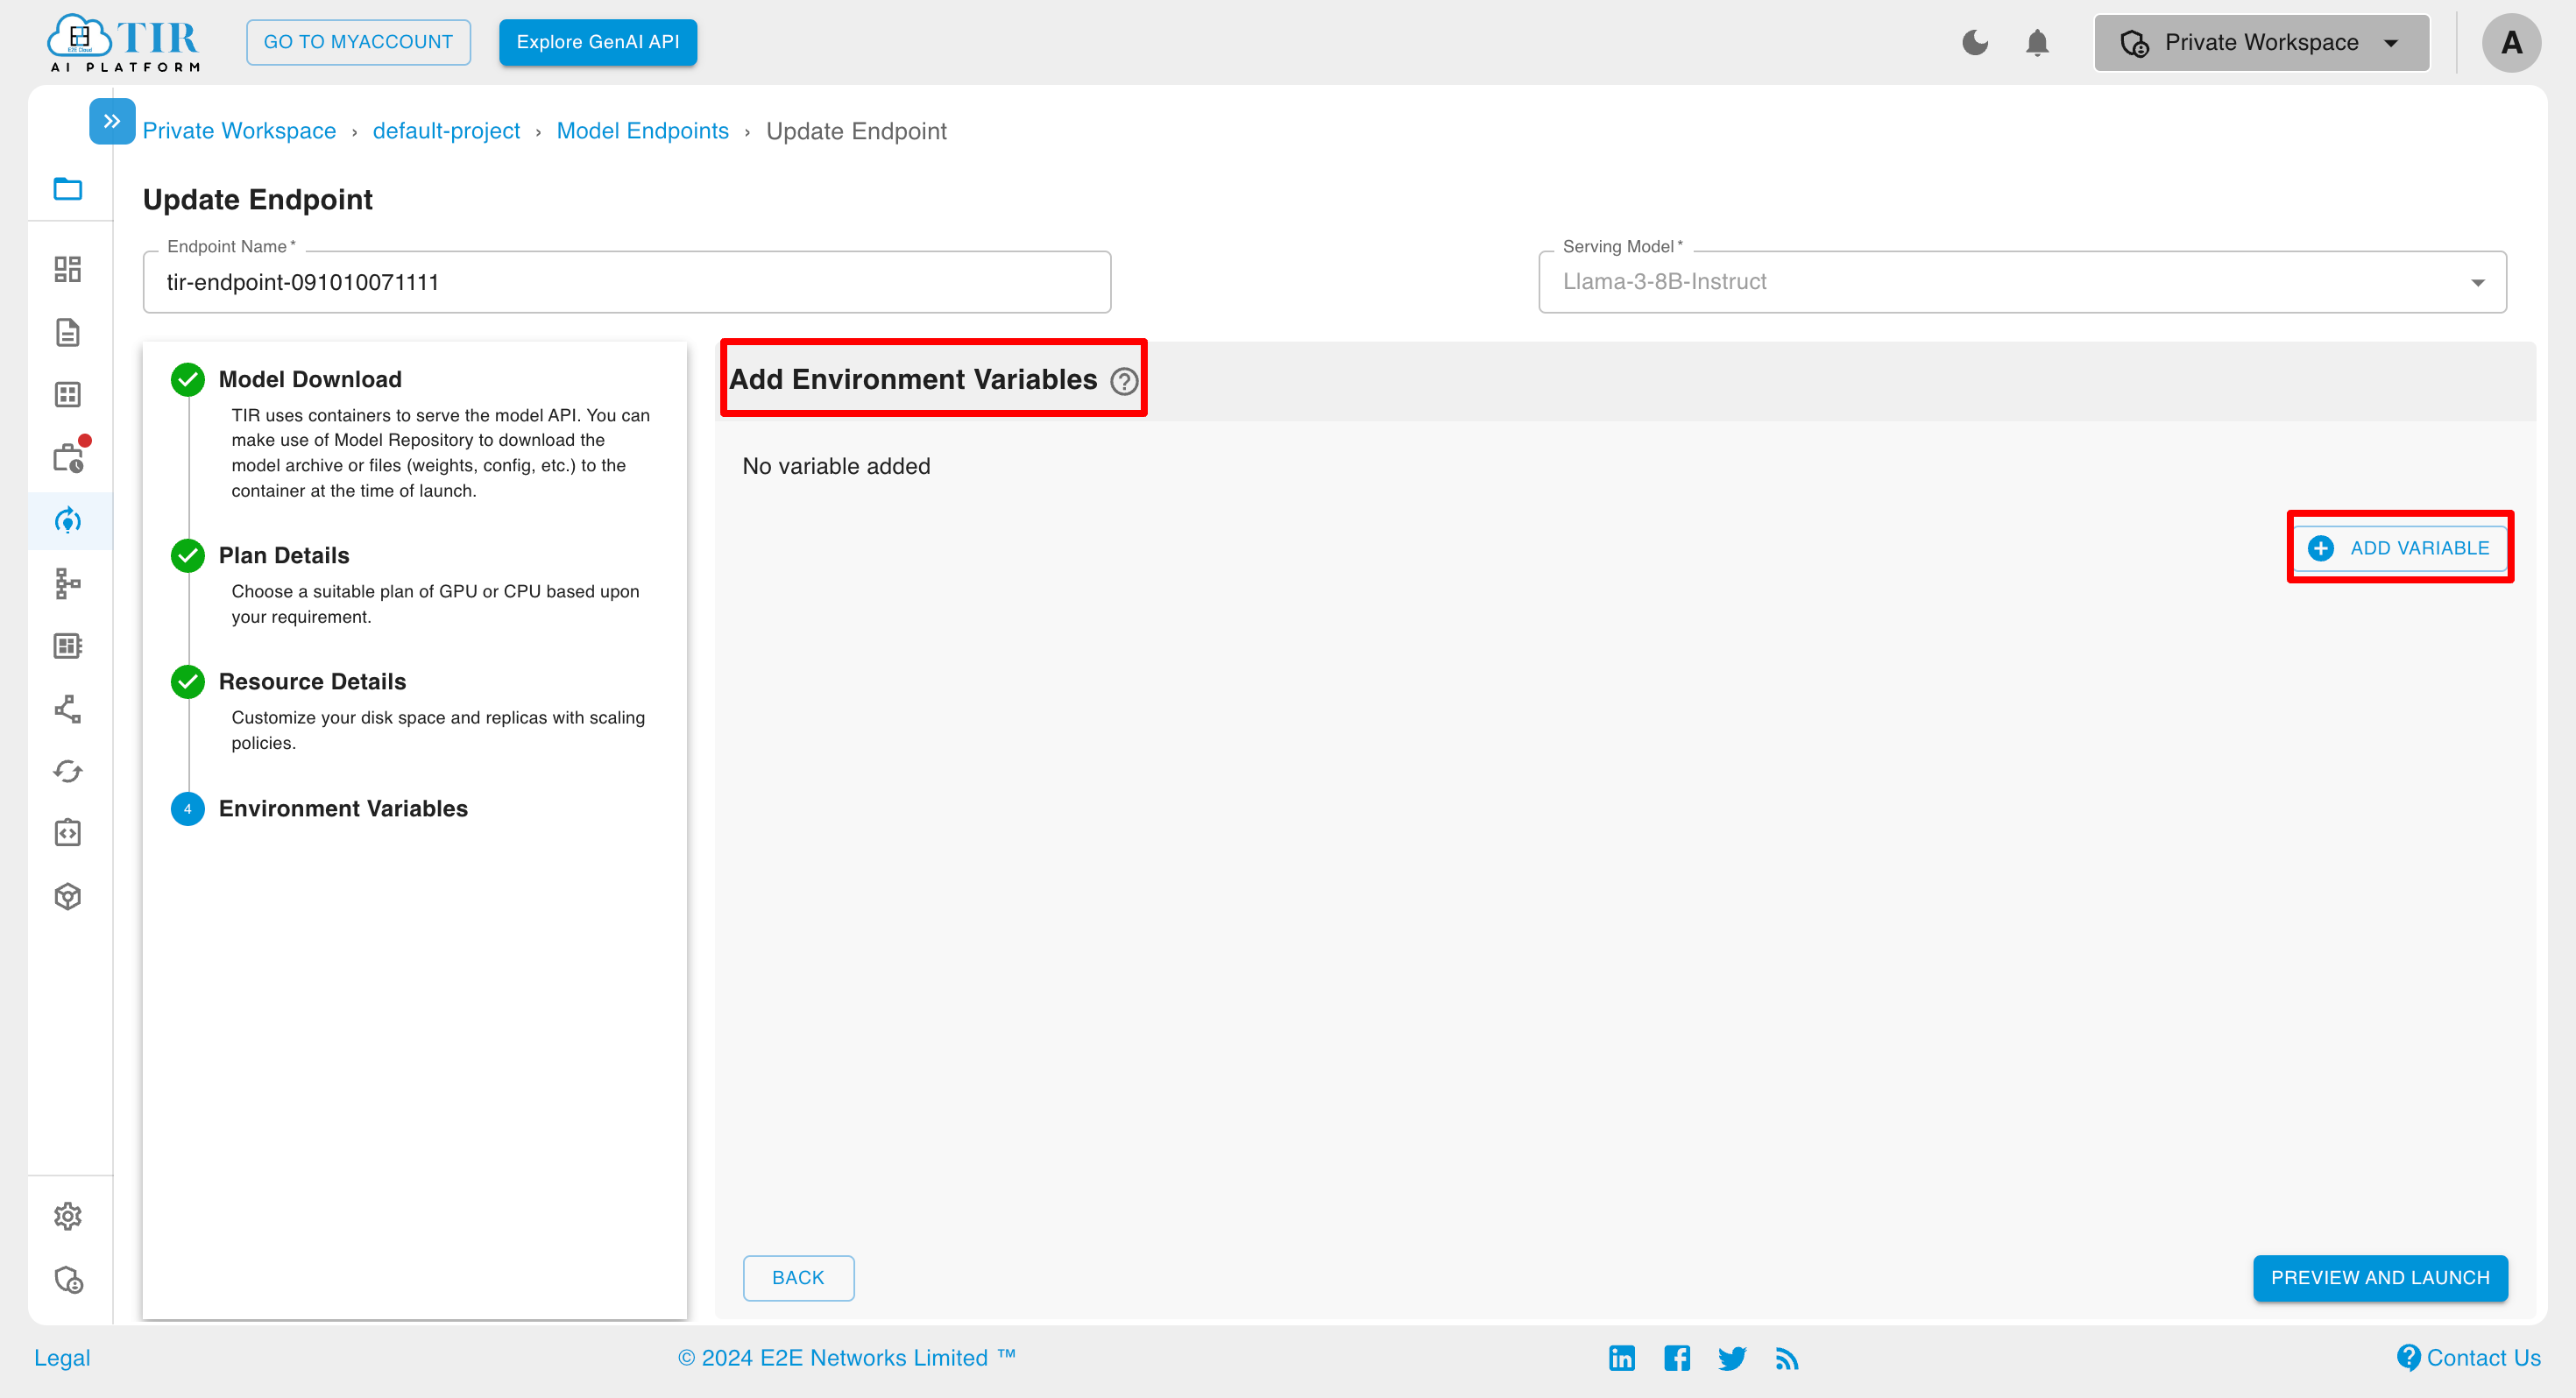Click the E2E Networks Limited copyright link
The height and width of the screenshot is (1398, 2576).
pyautogui.click(x=846, y=1358)
